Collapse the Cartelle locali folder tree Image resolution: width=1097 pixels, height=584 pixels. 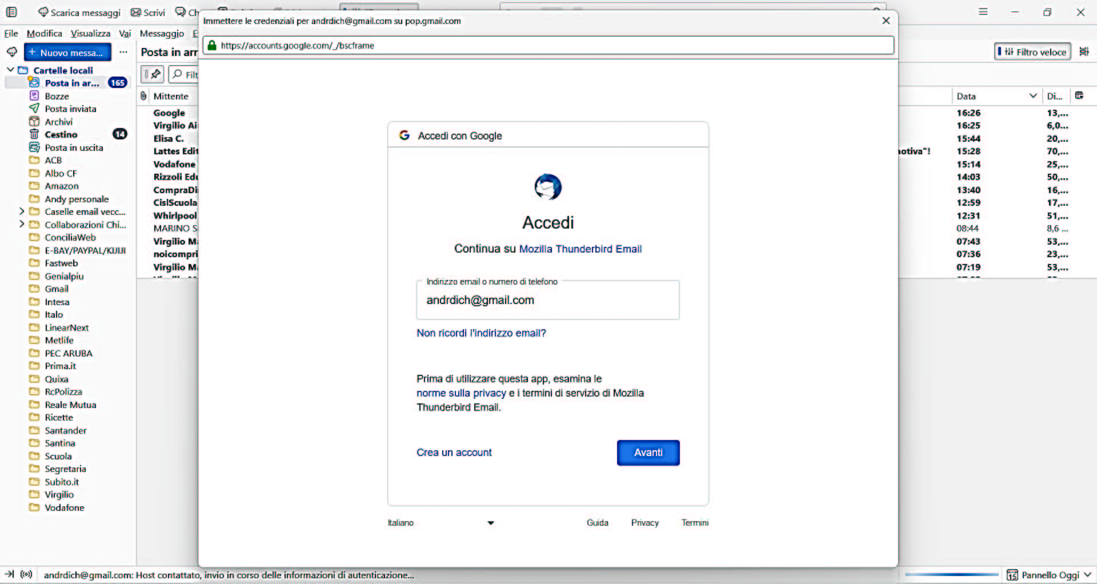(x=10, y=70)
